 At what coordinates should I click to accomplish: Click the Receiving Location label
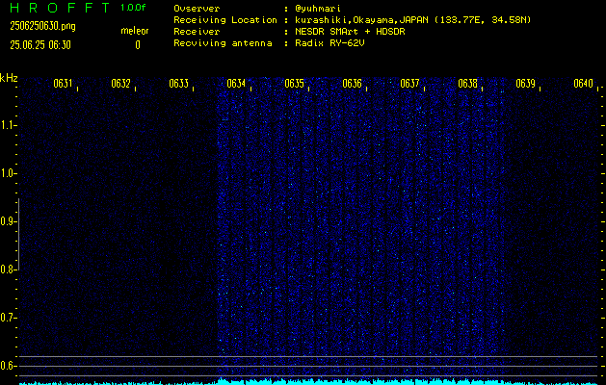[225, 20]
